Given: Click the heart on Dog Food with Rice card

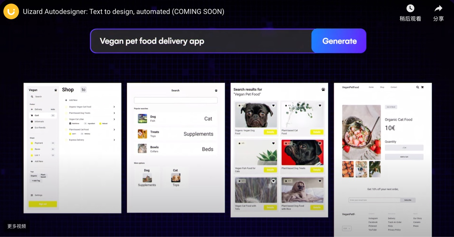Looking at the screenshot, I should point(320,181).
